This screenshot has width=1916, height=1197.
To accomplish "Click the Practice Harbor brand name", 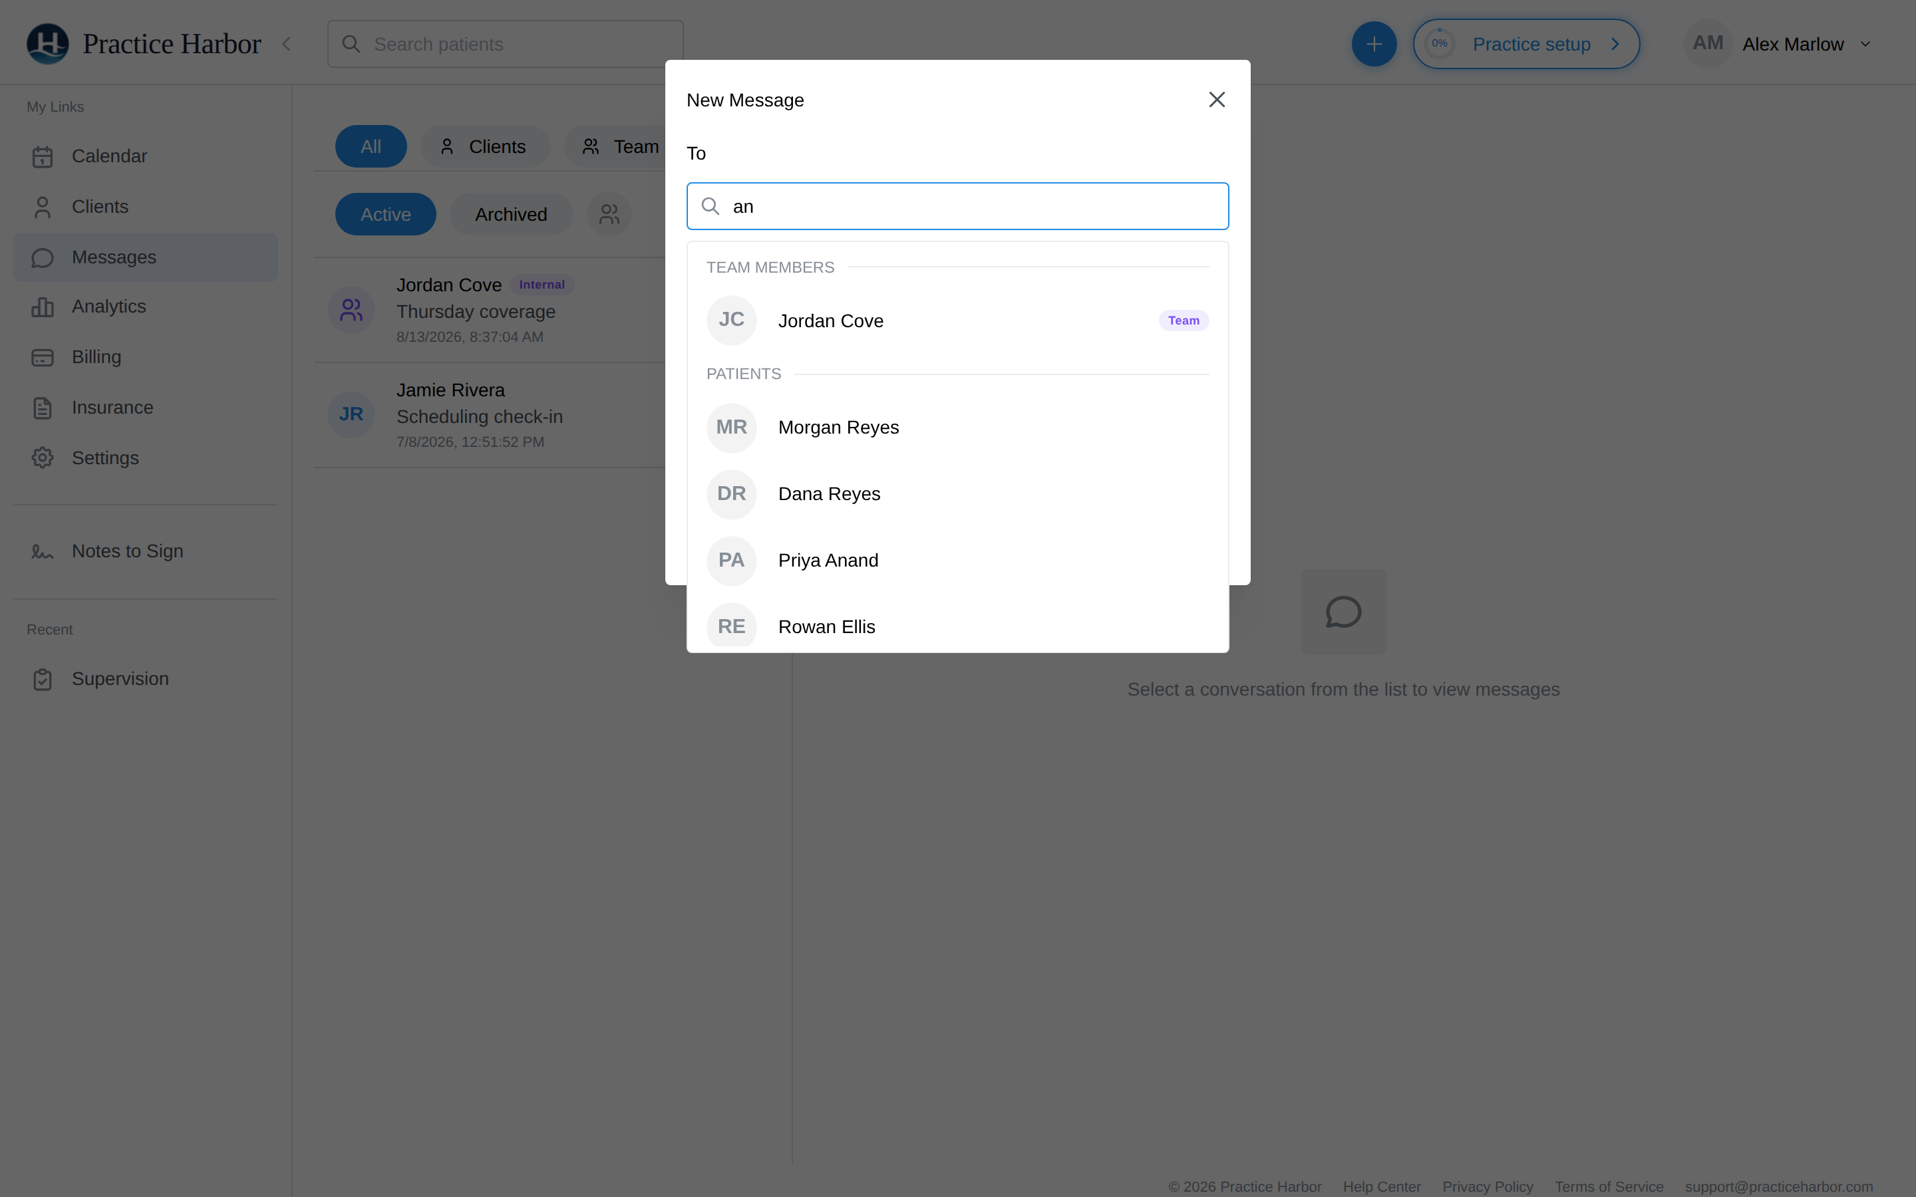I will pyautogui.click(x=172, y=45).
